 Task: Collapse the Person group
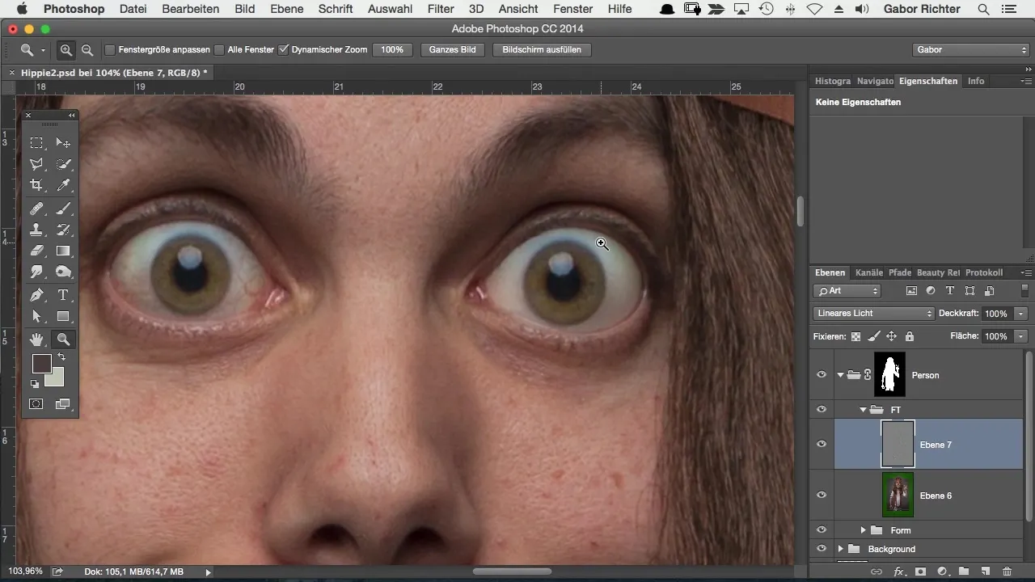[841, 375]
